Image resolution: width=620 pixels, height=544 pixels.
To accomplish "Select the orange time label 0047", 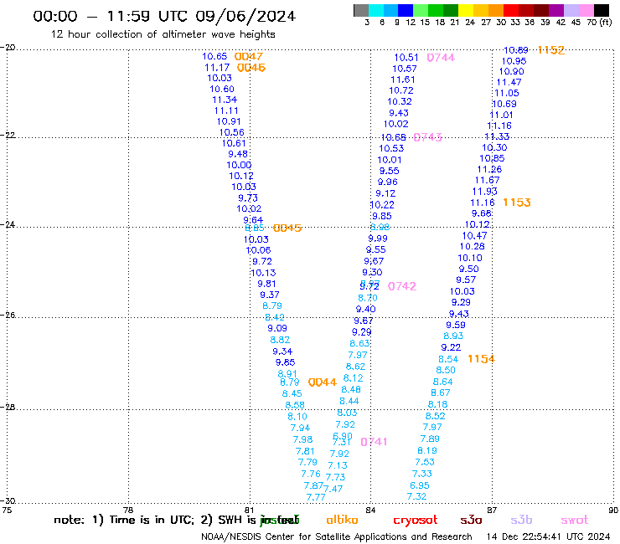I will click(x=248, y=57).
